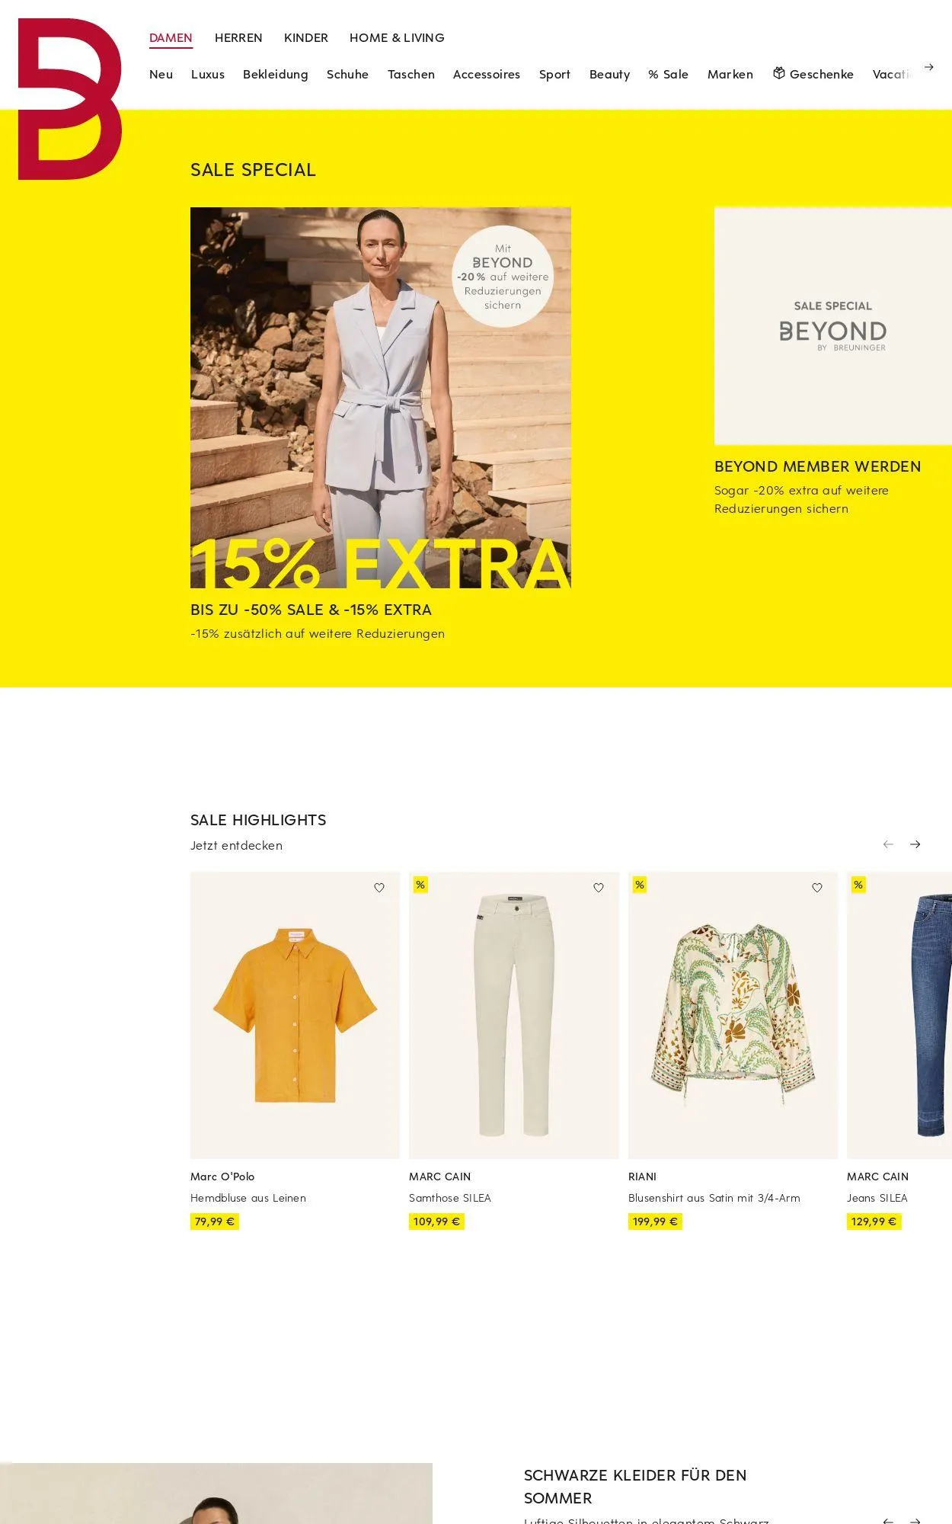Viewport: 952px width, 1524px height.
Task: Select the KINDER department tab
Action: pyautogui.click(x=306, y=37)
